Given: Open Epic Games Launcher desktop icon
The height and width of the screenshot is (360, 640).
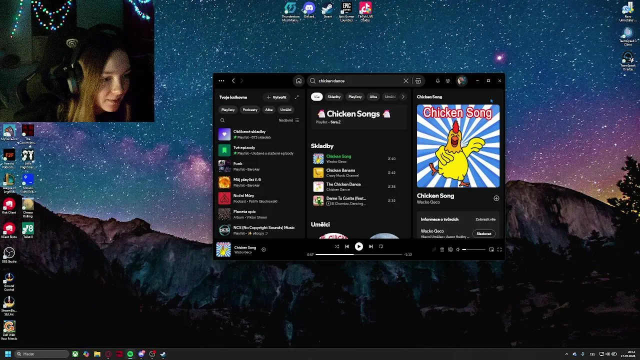Looking at the screenshot, I should pos(346,12).
